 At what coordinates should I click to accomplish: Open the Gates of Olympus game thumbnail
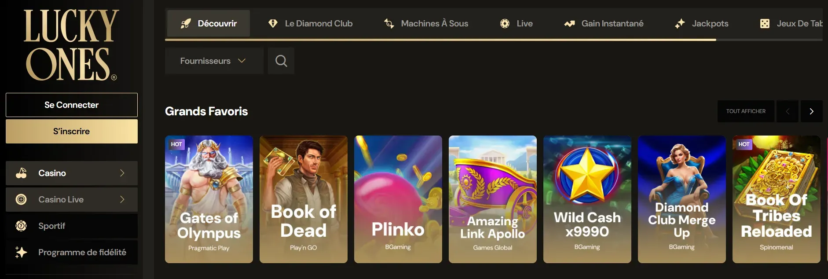209,199
